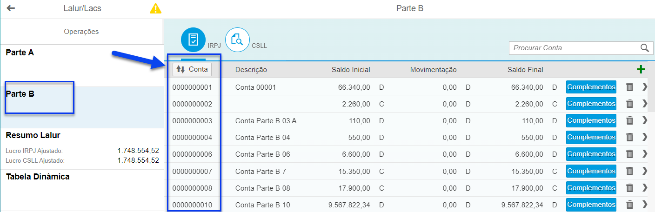Select the IRPJ document icon
This screenshot has height=212, width=655.
[193, 40]
